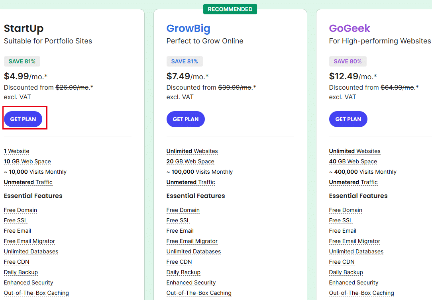
Task: Click StartUp 'Unlimited Databases' feature
Action: tap(31, 251)
